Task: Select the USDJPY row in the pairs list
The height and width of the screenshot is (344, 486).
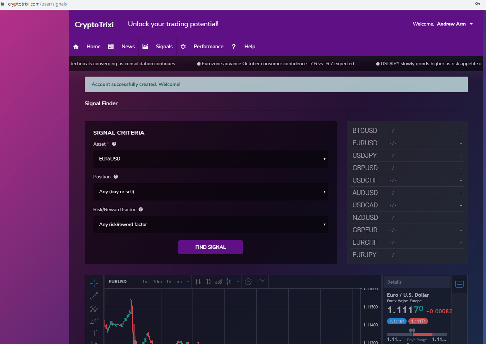Action: click(x=407, y=156)
